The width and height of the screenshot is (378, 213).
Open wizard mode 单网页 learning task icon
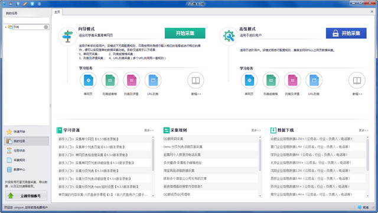(x=88, y=80)
